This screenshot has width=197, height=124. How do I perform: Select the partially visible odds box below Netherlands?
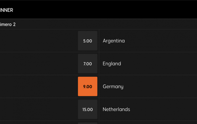(88, 123)
